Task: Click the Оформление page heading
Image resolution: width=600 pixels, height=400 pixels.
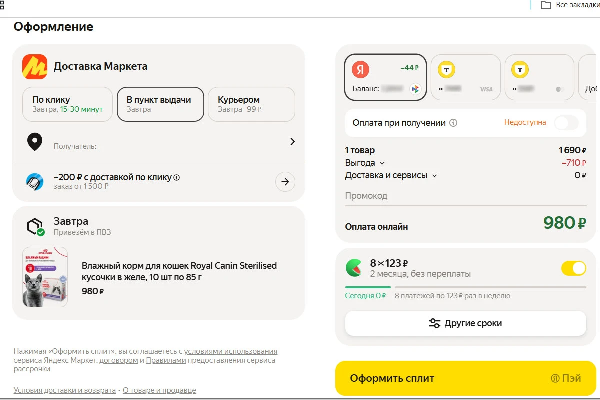Action: [x=53, y=26]
